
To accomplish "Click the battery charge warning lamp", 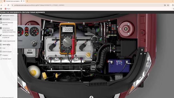I will click(26, 29).
